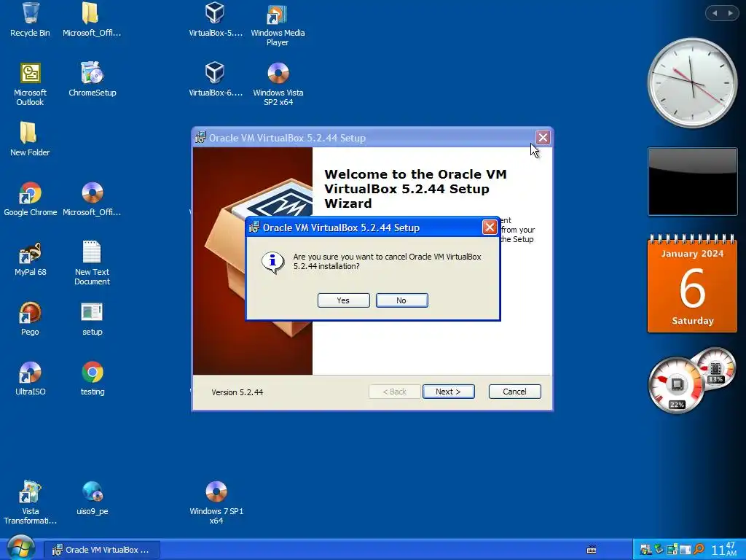This screenshot has width=746, height=560.
Task: Click the Version 5.2.44 label
Action: coord(237,392)
